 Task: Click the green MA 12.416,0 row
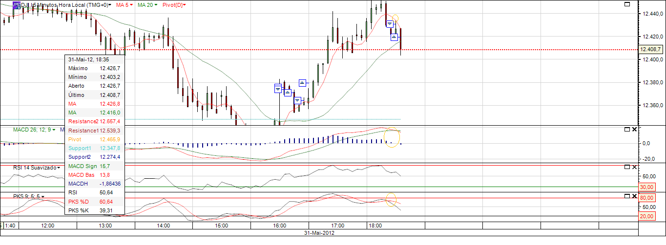click(x=95, y=113)
